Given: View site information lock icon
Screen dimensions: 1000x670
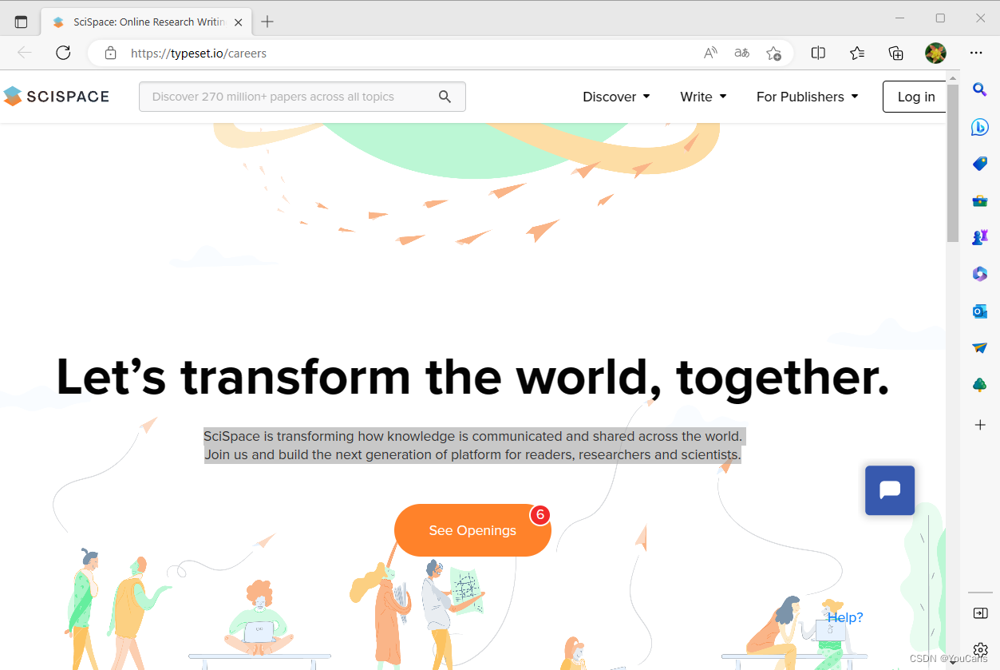Looking at the screenshot, I should point(111,54).
